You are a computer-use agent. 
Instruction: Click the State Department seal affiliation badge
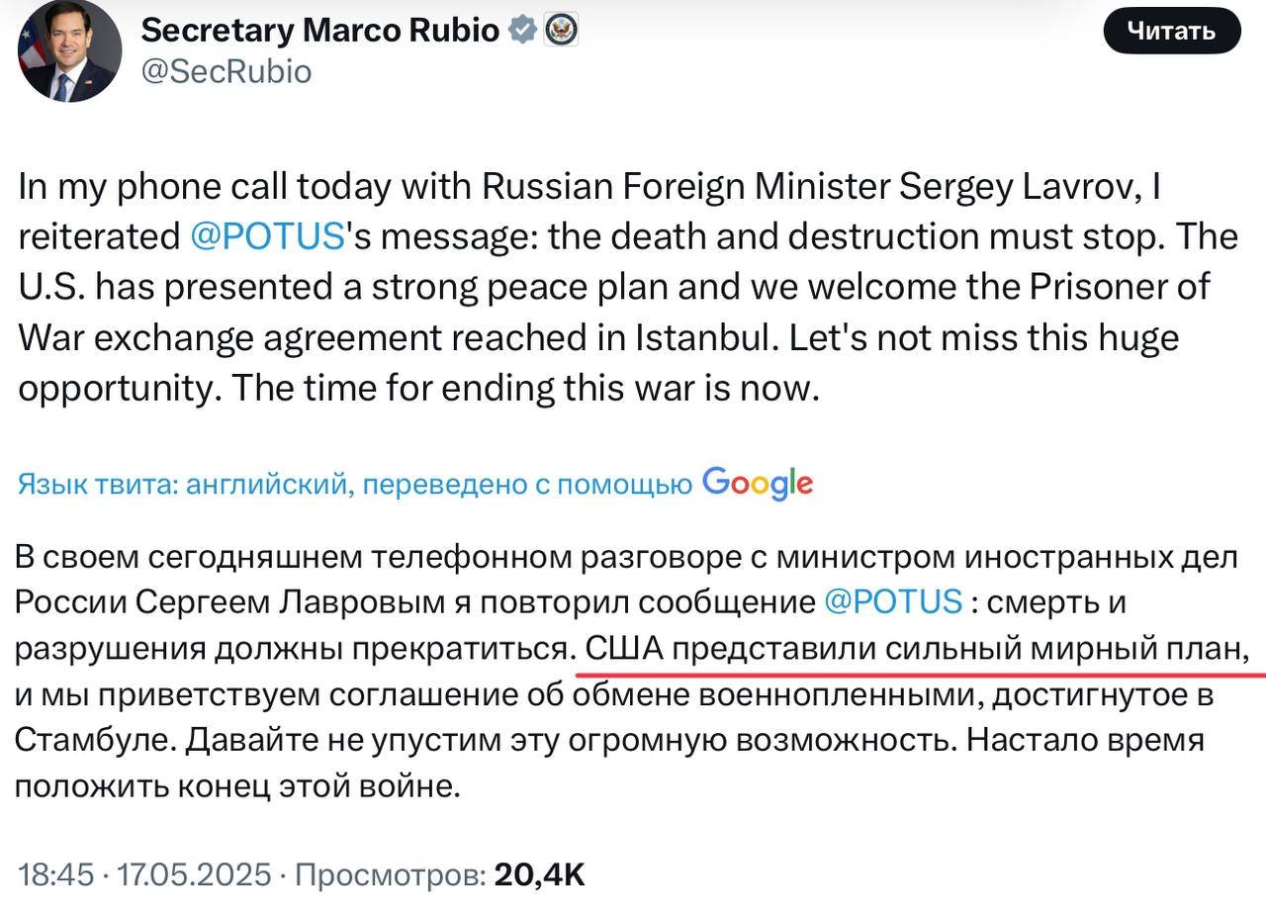(x=562, y=31)
